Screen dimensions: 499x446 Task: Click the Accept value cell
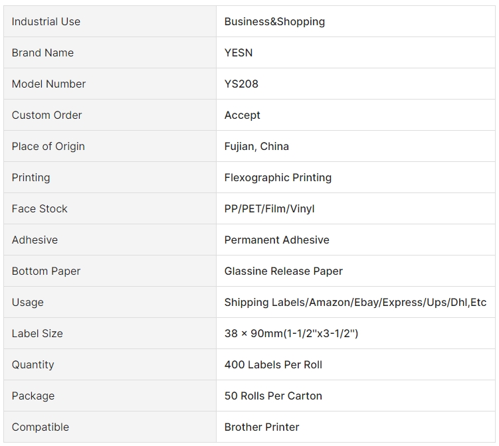243,115
